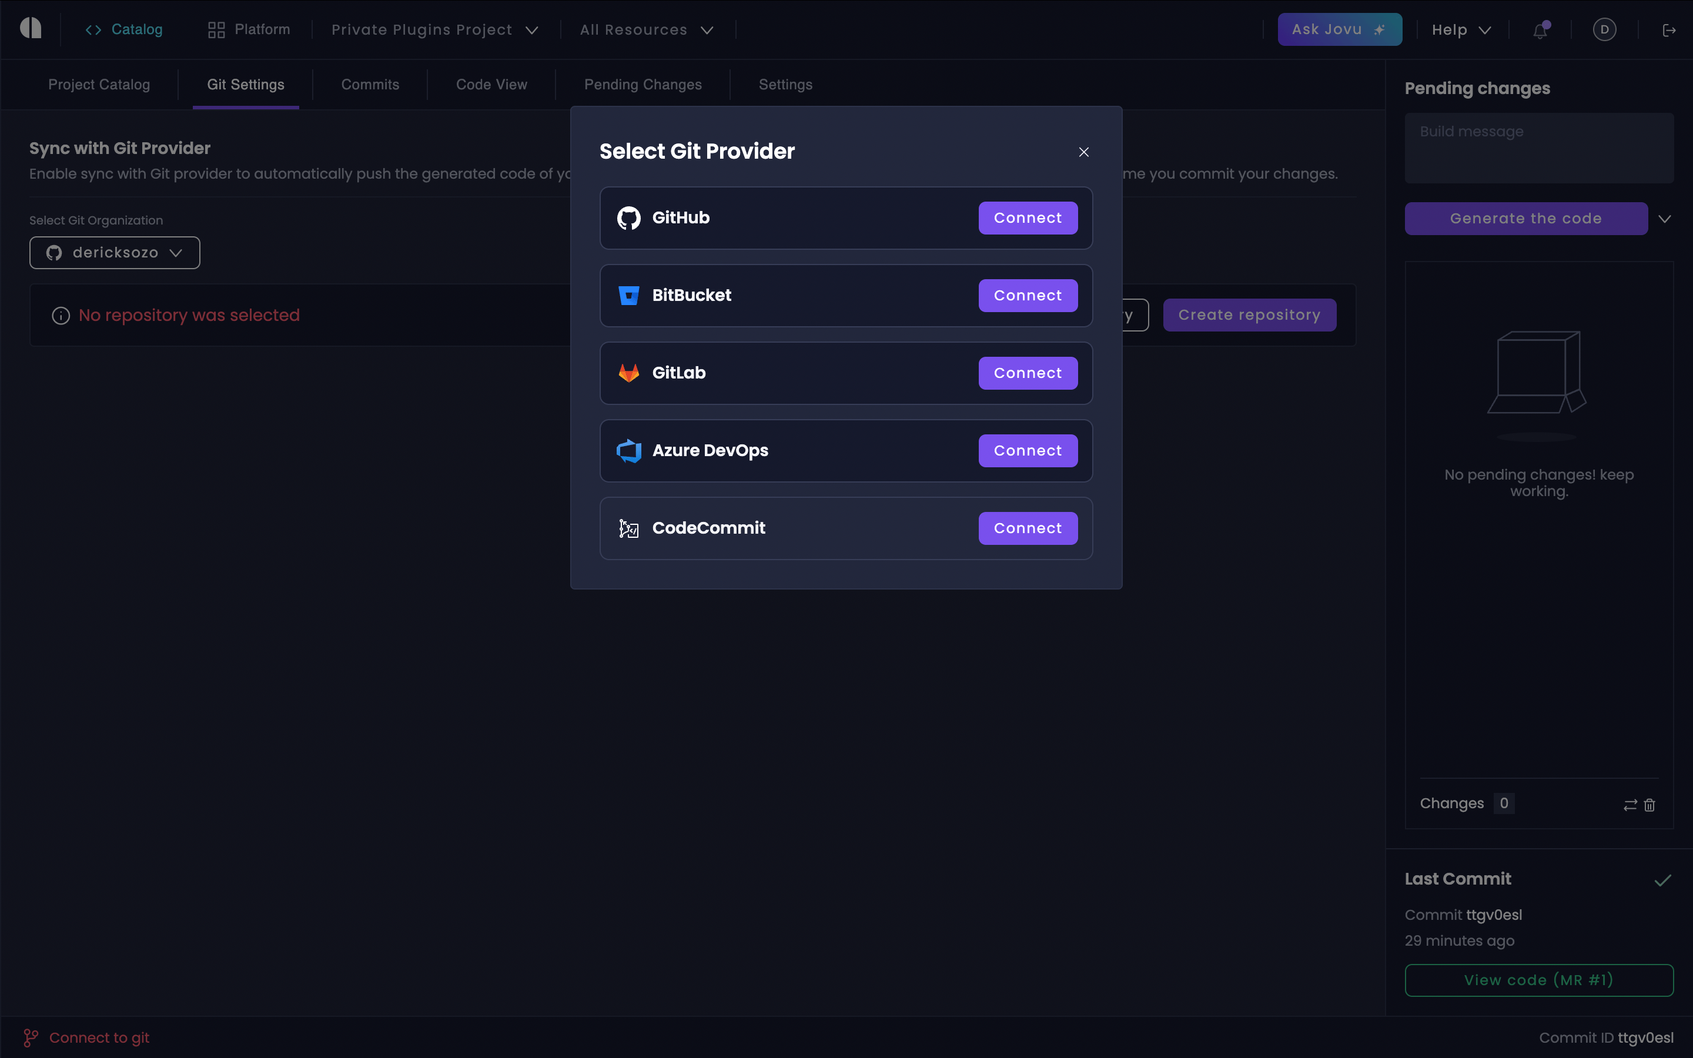Focus the Build message input field
Image resolution: width=1693 pixels, height=1058 pixels.
[x=1538, y=148]
